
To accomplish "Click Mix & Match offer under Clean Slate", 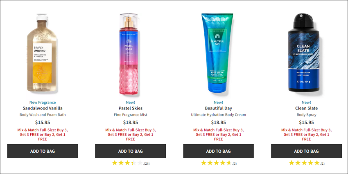I will click(306, 134).
